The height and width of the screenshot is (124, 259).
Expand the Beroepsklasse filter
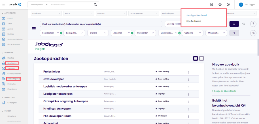tap(74, 33)
